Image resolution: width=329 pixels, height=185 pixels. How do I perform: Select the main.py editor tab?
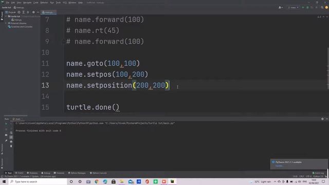coord(49,12)
